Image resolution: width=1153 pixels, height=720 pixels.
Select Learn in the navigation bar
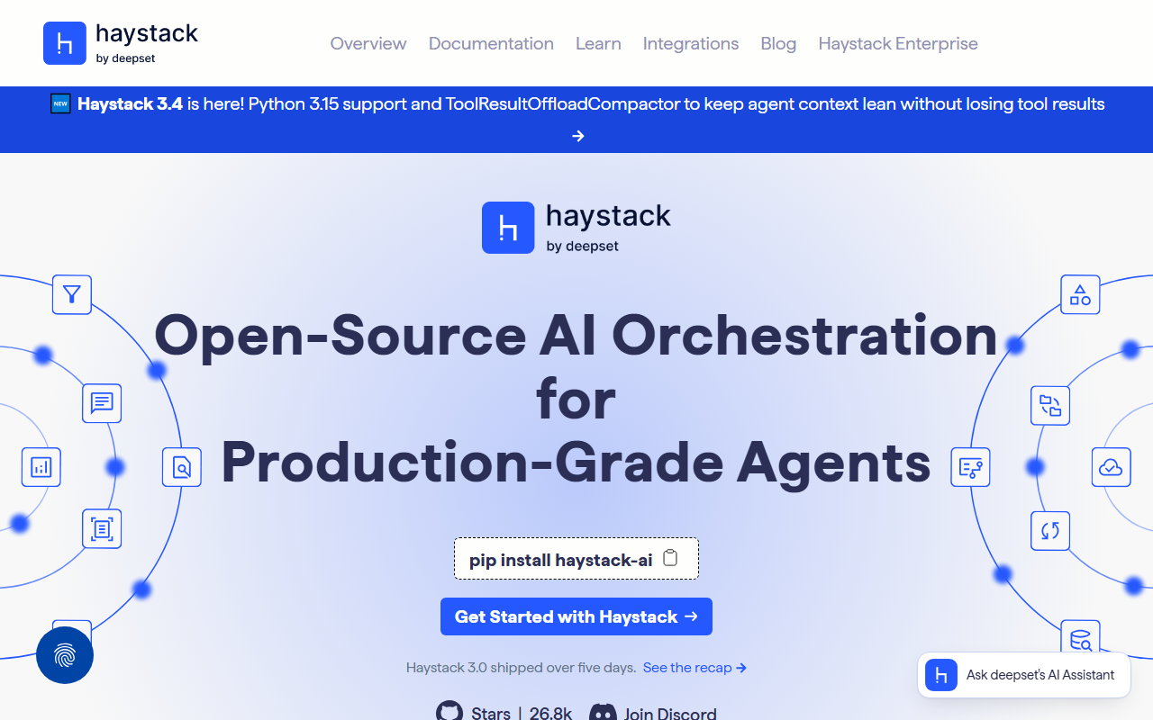point(598,43)
